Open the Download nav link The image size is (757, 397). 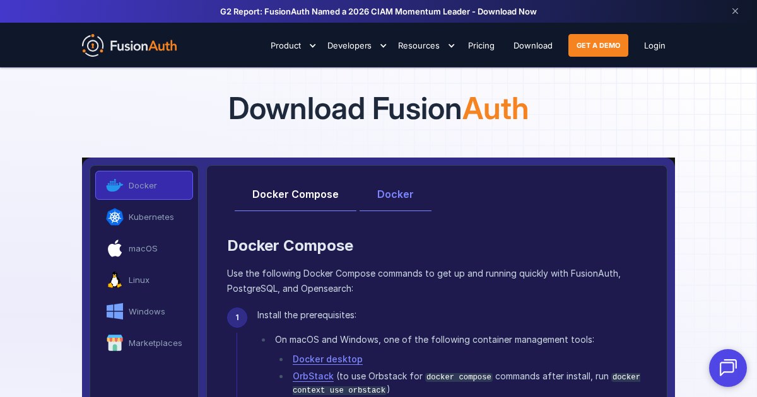coord(533,45)
